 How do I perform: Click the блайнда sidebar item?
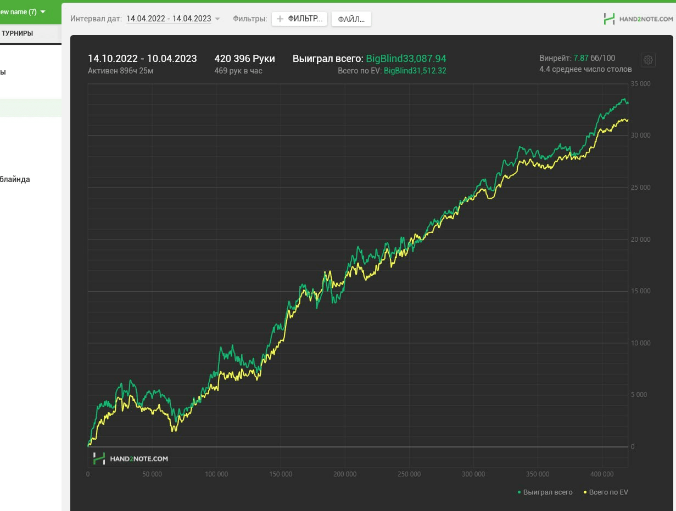click(15, 179)
